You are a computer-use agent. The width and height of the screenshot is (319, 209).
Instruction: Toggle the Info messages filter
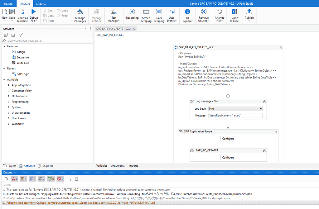(32, 178)
